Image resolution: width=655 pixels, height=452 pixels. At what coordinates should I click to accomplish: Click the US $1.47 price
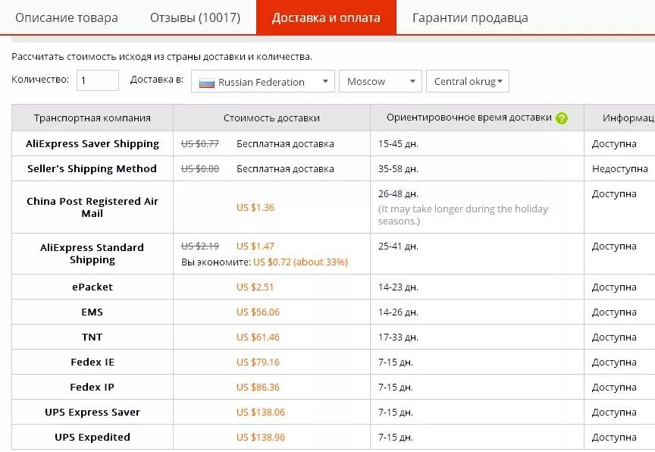coord(255,246)
